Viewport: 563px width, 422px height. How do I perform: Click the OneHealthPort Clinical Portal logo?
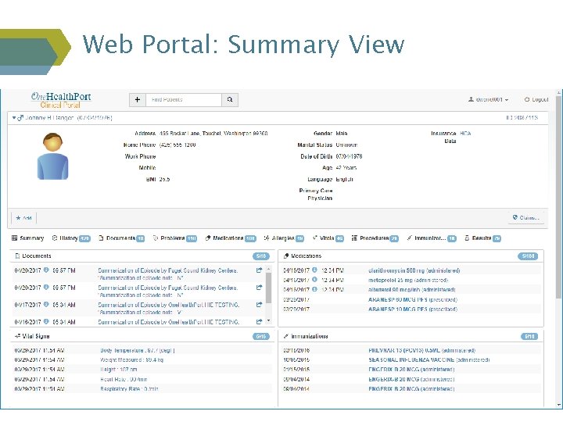(x=61, y=100)
